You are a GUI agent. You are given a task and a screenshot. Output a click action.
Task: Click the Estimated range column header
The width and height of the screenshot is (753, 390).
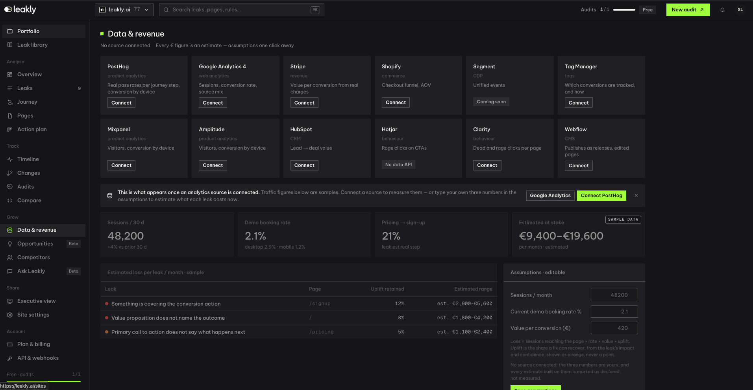pyautogui.click(x=473, y=289)
